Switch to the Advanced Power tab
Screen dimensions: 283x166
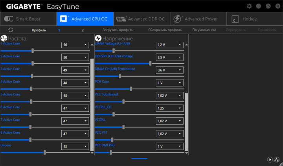pos(198,19)
